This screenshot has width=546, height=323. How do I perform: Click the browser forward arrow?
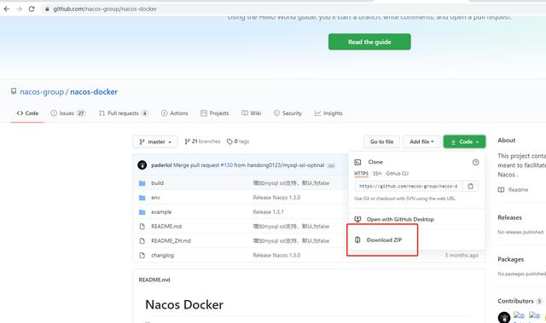coord(19,9)
